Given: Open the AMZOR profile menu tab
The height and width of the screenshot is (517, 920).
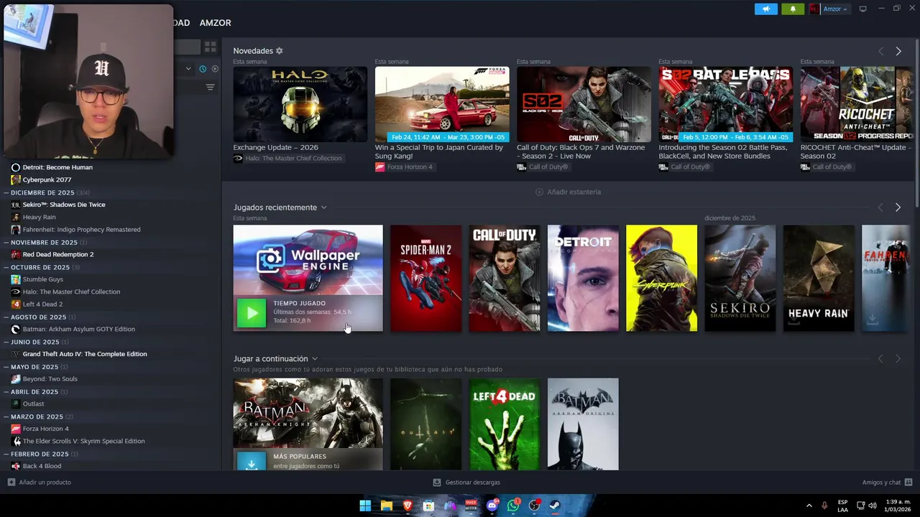Looking at the screenshot, I should (215, 23).
